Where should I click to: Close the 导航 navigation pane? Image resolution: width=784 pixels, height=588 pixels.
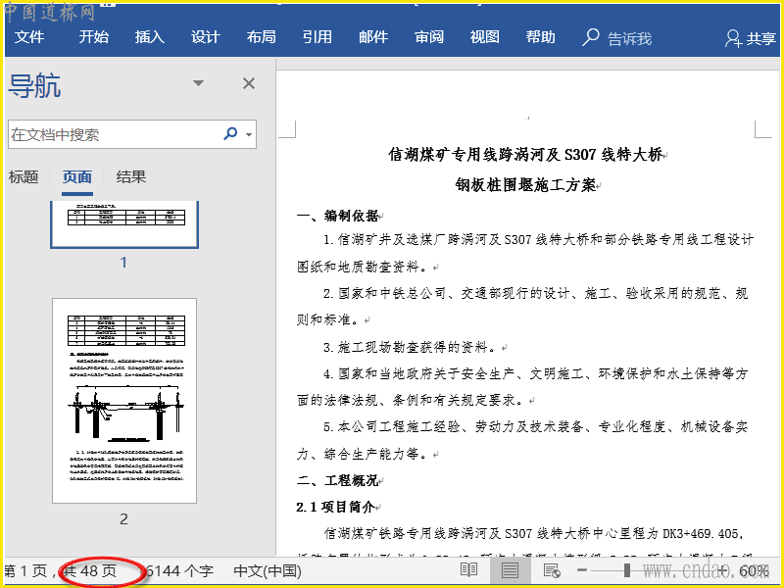pyautogui.click(x=249, y=83)
